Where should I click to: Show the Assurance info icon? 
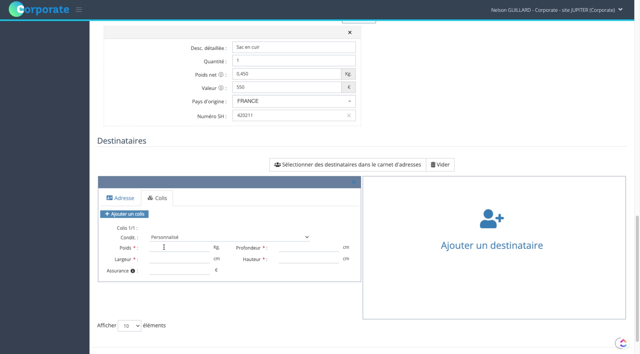(133, 271)
